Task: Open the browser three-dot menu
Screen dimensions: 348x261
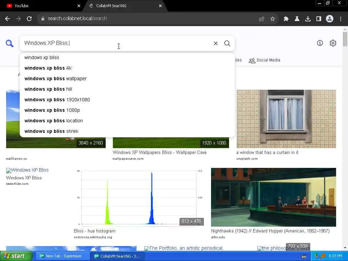Action: pos(341,19)
